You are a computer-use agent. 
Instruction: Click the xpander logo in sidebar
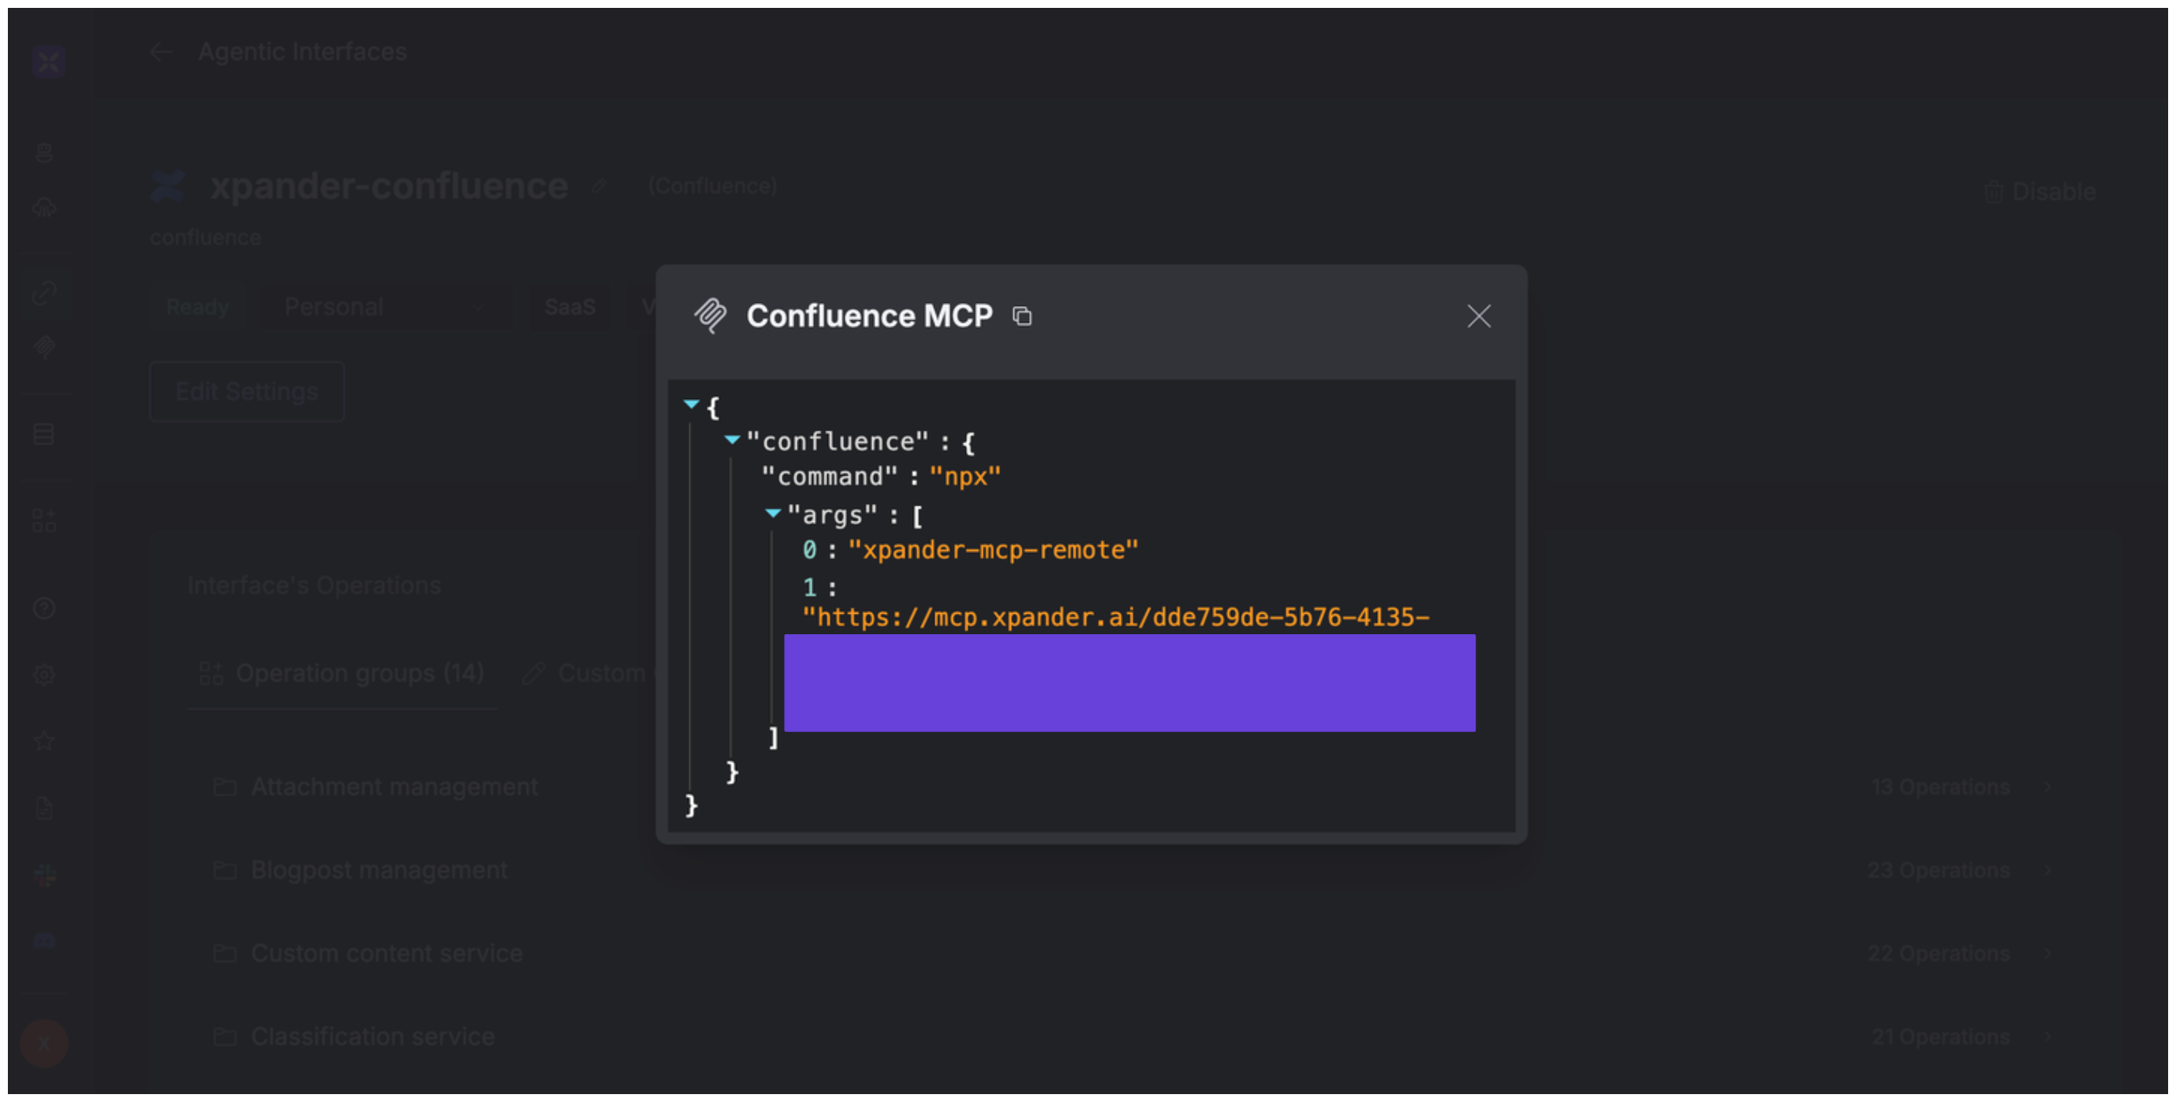tap(48, 61)
